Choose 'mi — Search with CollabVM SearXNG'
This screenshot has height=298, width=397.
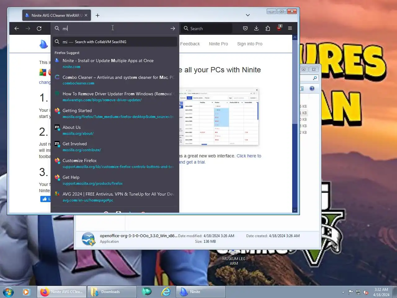[115, 42]
